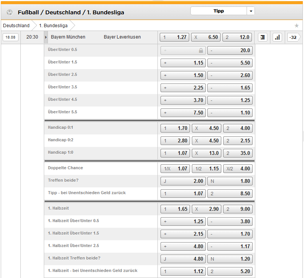The height and width of the screenshot is (278, 304).
Task: Bet on Bayern München win at 1.27
Action: [x=174, y=37]
